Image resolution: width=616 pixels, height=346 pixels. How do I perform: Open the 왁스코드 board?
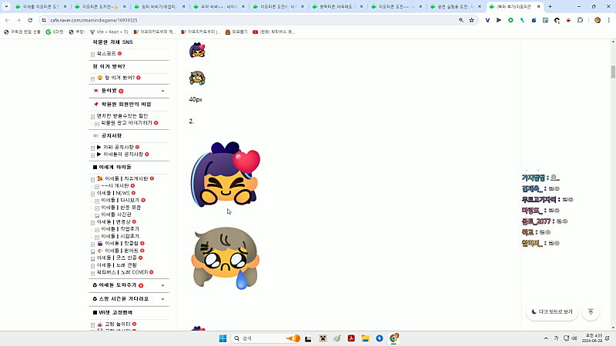click(106, 53)
